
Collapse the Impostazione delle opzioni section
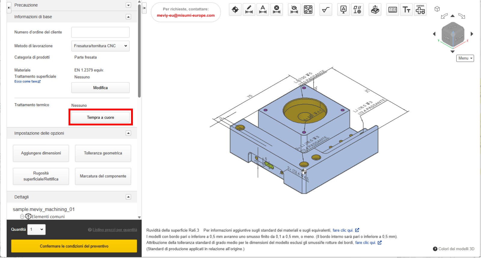coord(128,133)
